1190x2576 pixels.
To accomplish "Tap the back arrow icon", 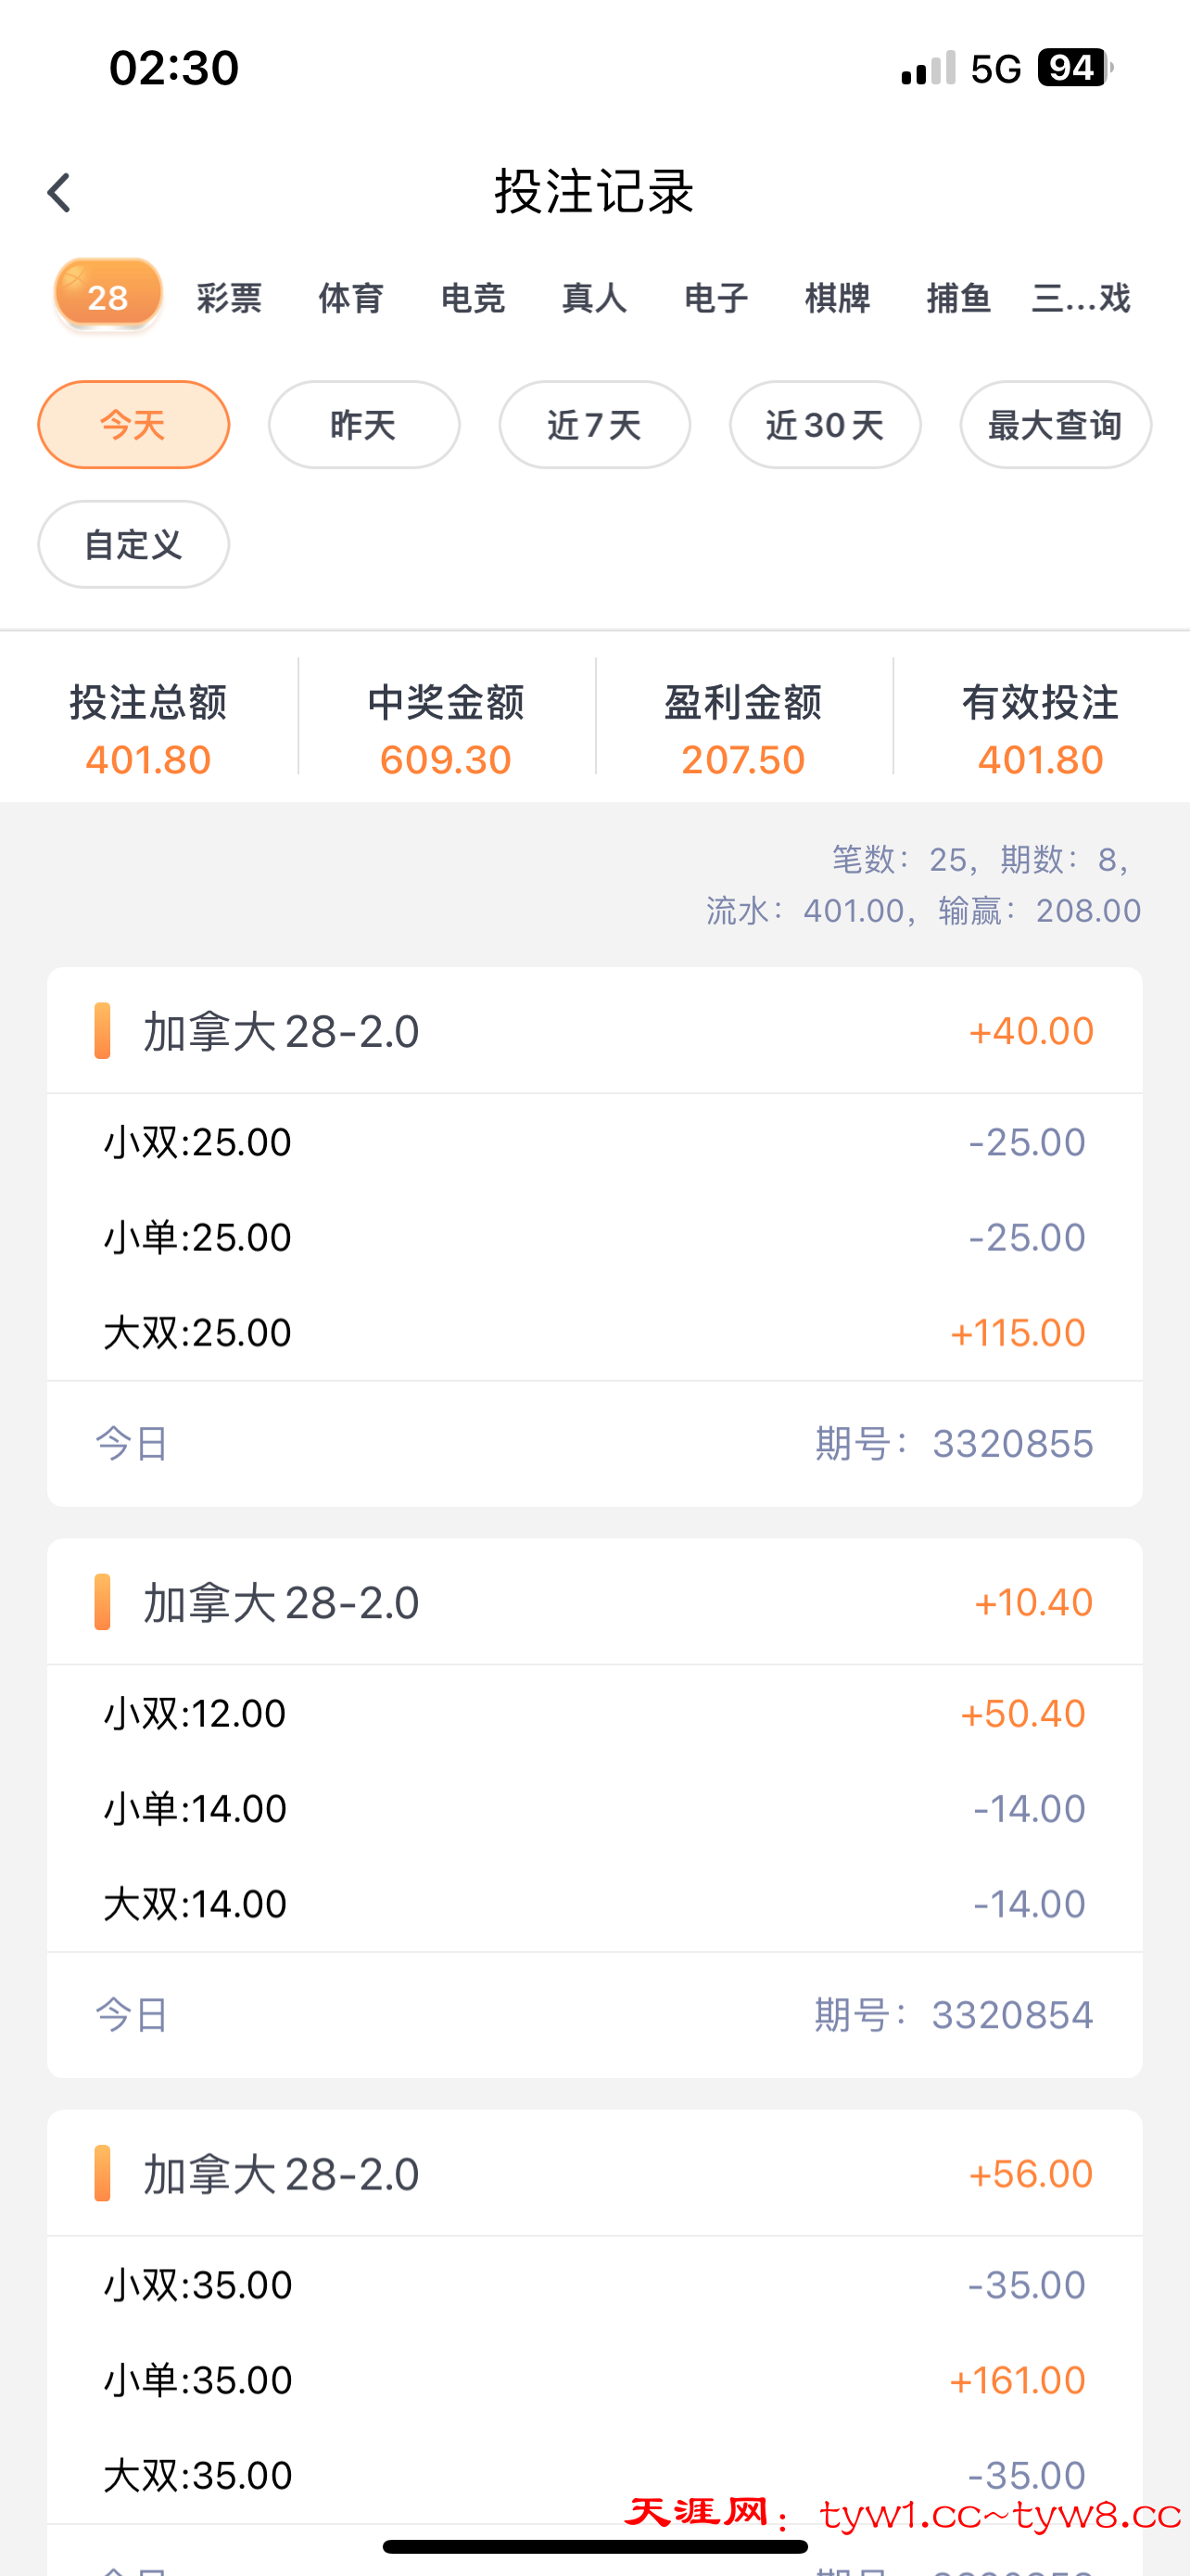I will [x=60, y=193].
